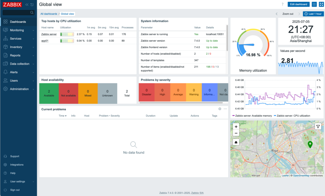325x196 pixels.
Task: Zoom out on the map
Action: [x=236, y=133]
